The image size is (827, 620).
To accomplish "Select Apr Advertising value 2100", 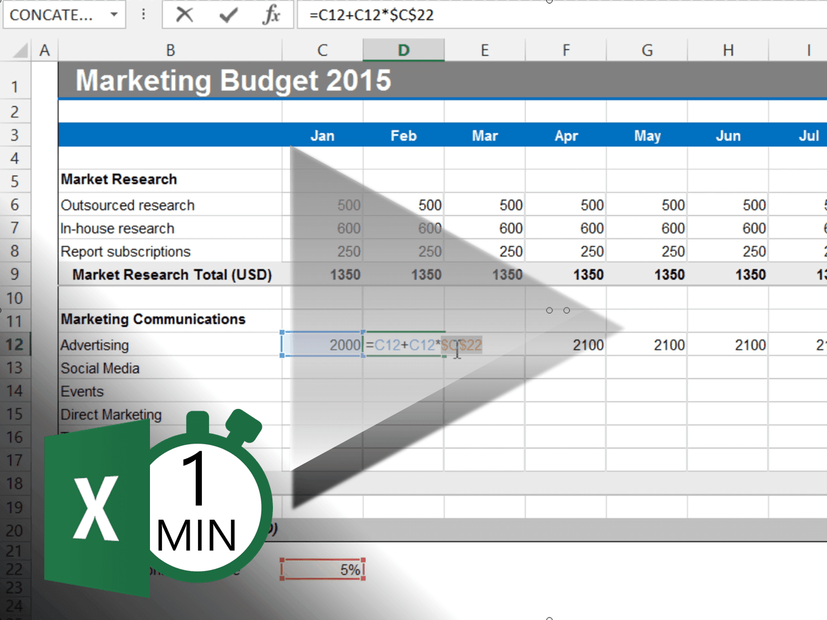I will tap(566, 345).
